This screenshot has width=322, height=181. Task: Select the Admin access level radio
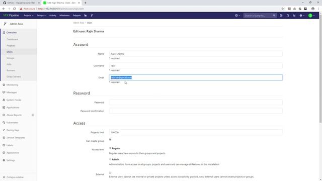tap(110, 159)
